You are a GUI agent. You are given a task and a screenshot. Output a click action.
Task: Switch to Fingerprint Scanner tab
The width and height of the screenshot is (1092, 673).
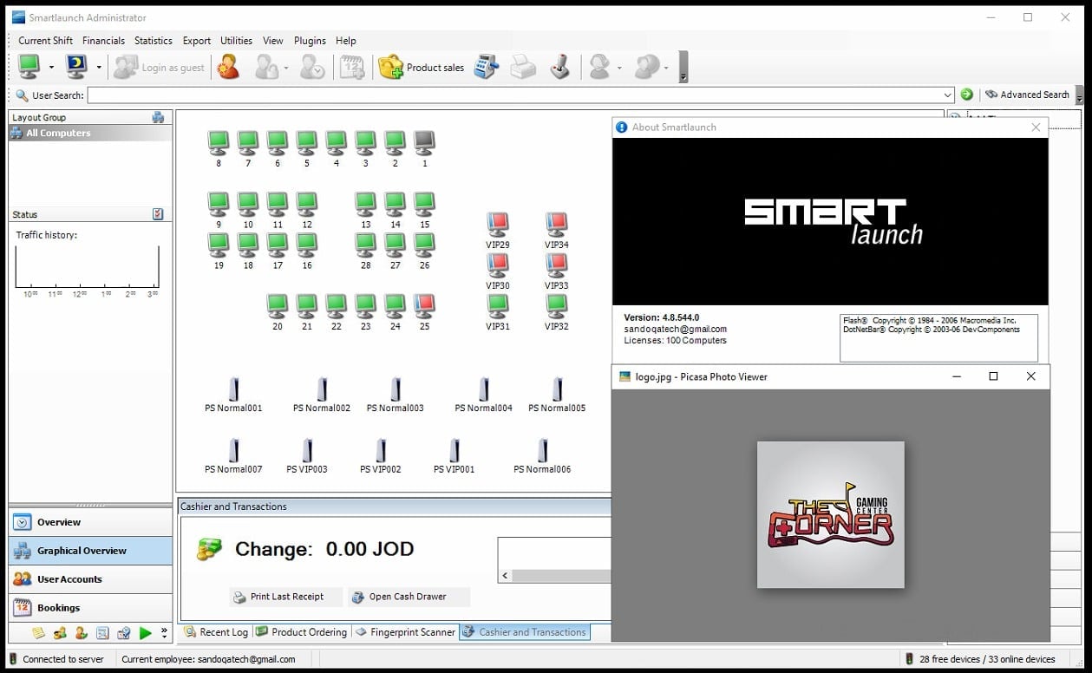(405, 632)
